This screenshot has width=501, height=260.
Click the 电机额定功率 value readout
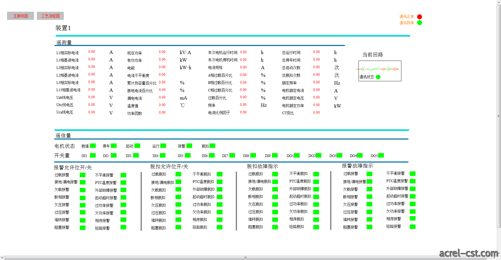(x=316, y=105)
